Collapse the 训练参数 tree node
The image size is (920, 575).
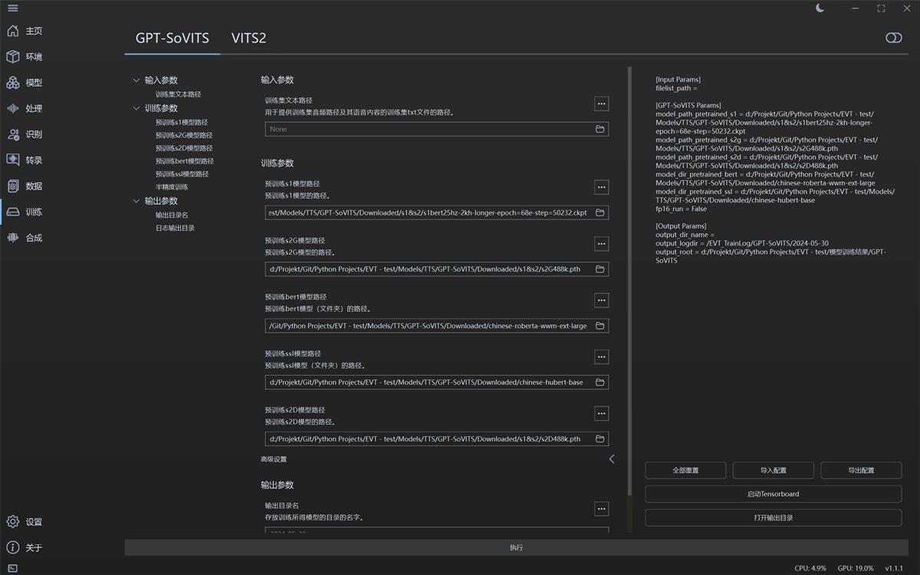136,108
